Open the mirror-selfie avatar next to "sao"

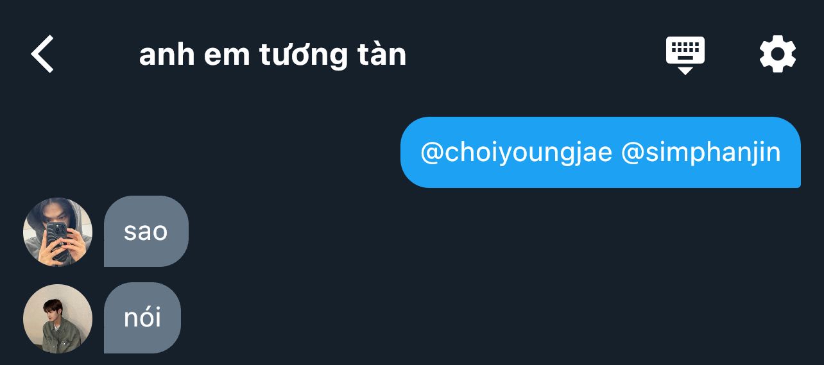point(58,232)
